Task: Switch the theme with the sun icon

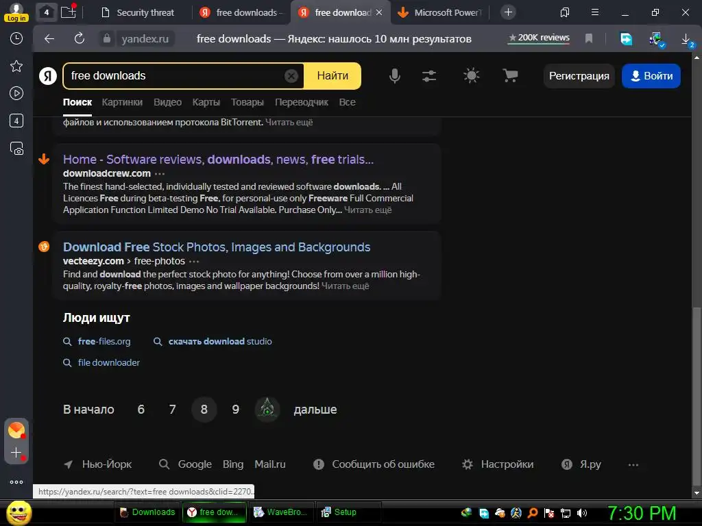Action: (x=471, y=75)
